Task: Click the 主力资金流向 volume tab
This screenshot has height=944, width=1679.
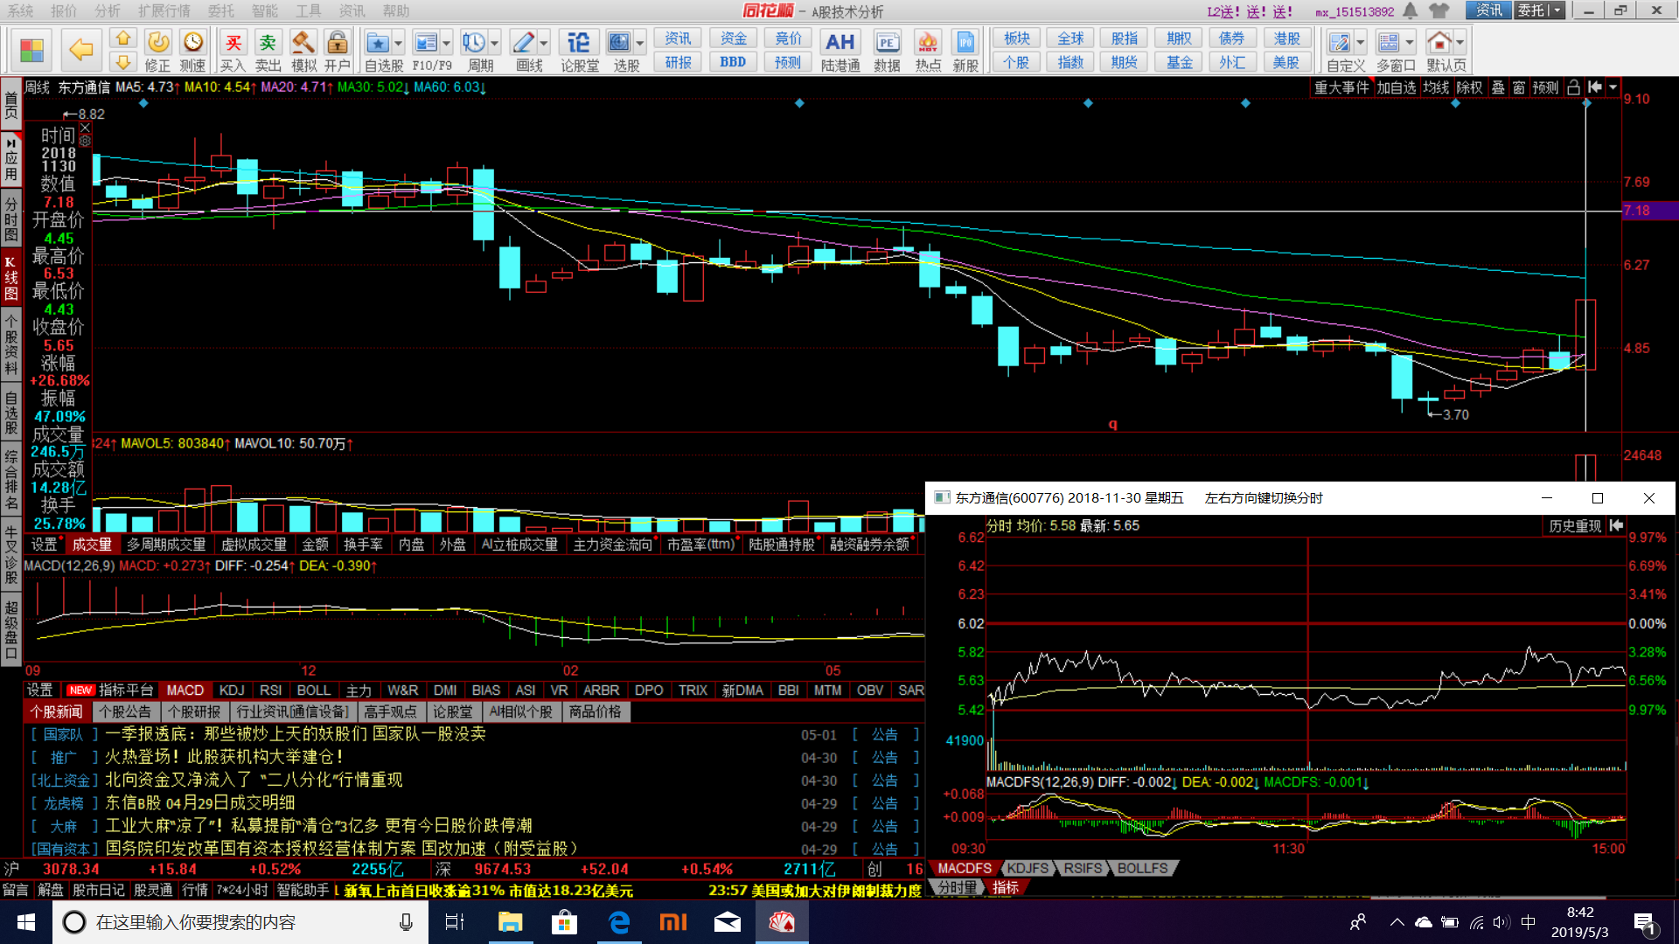Action: click(x=612, y=545)
